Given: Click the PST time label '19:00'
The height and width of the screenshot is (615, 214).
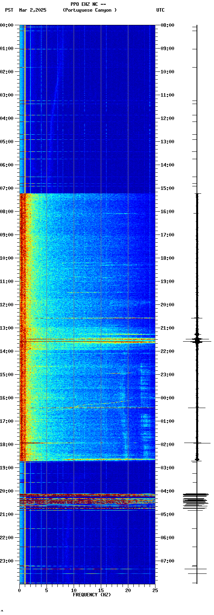Looking at the screenshot, I should [7, 468].
